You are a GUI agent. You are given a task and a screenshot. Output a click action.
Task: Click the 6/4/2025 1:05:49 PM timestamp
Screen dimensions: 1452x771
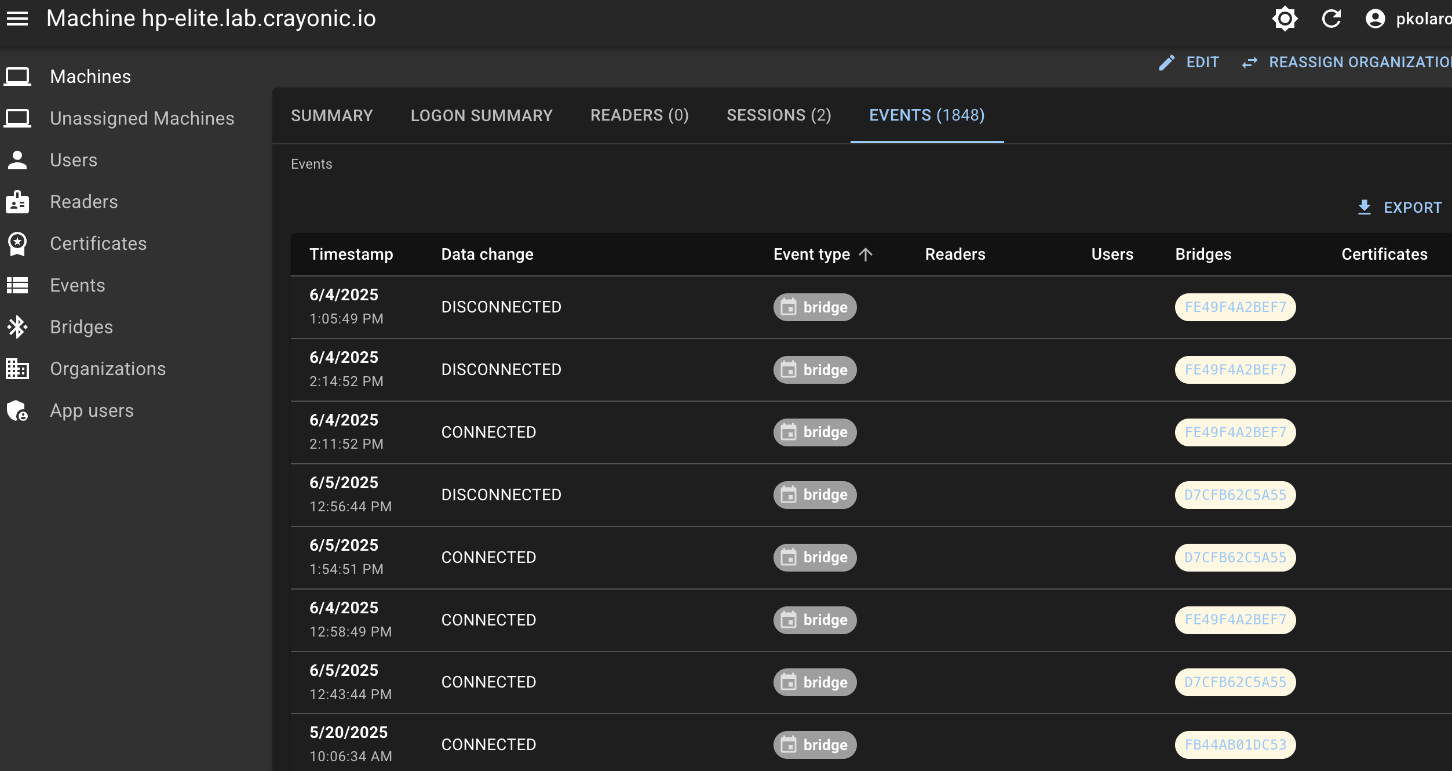(x=346, y=307)
